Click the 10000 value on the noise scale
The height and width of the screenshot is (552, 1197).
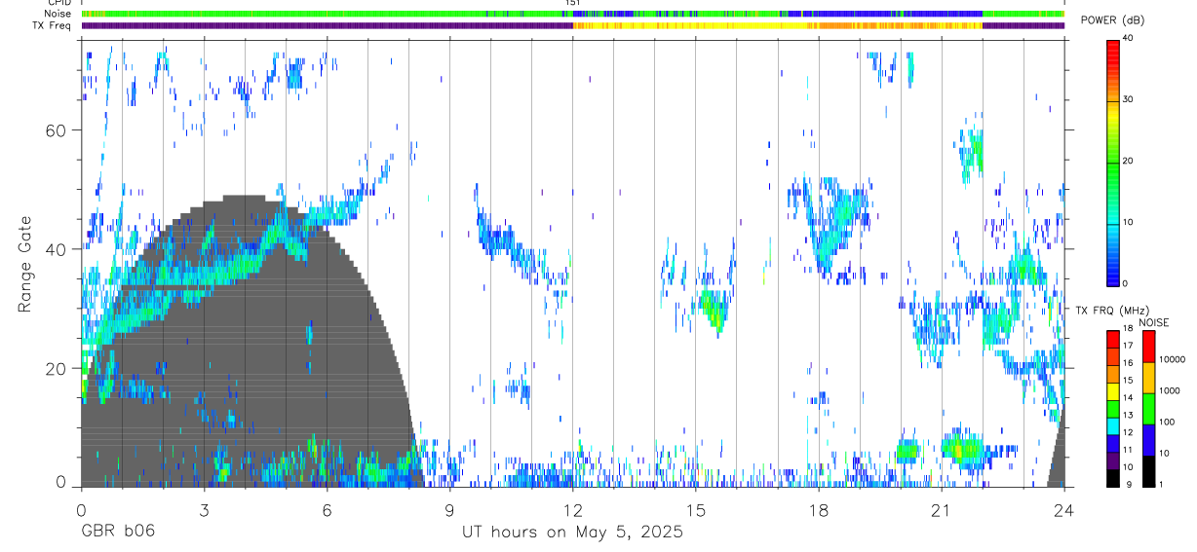(1172, 359)
